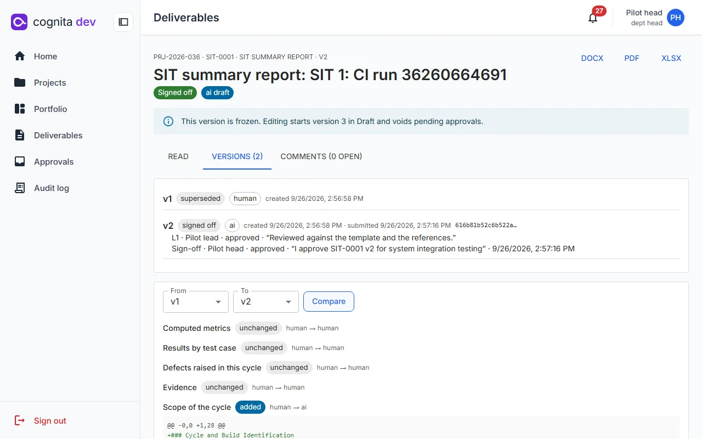Click Defects raised in this cycle label
The width and height of the screenshot is (702, 439).
pyautogui.click(x=212, y=368)
